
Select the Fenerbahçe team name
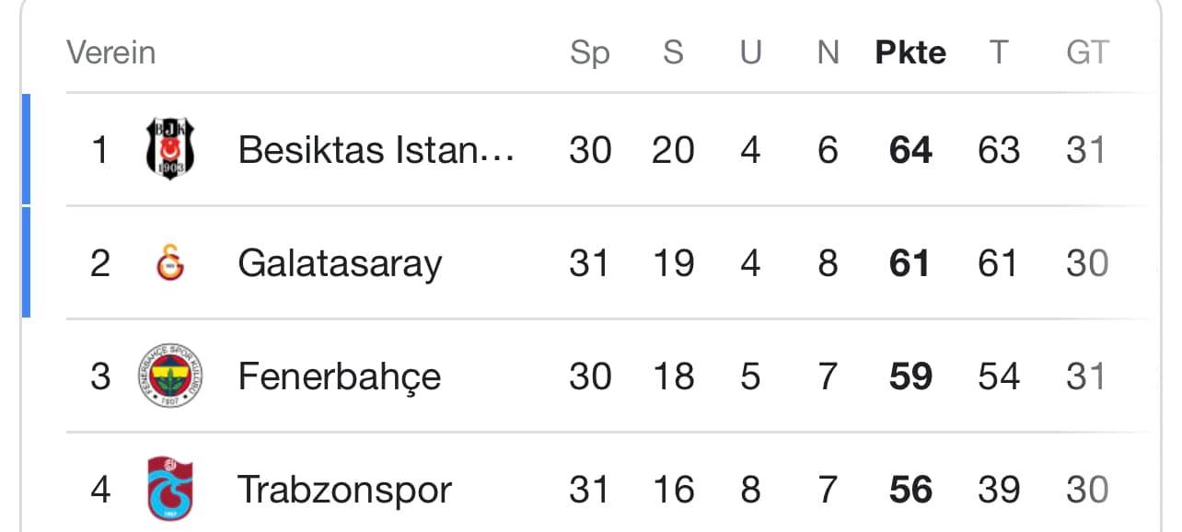(340, 377)
